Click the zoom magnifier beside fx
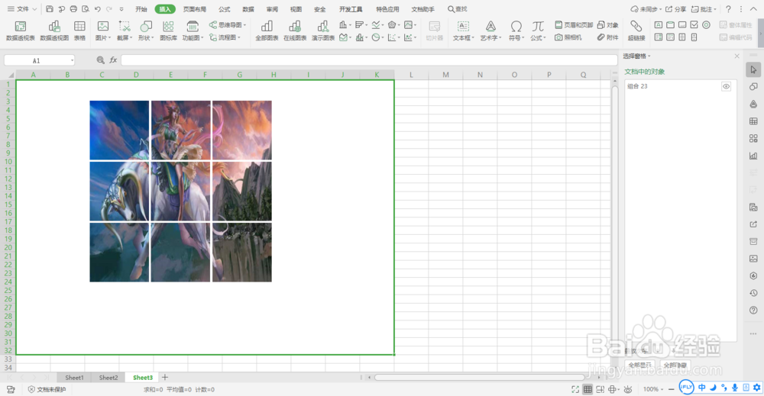Screen dimensions: 764x396 pyautogui.click(x=100, y=60)
